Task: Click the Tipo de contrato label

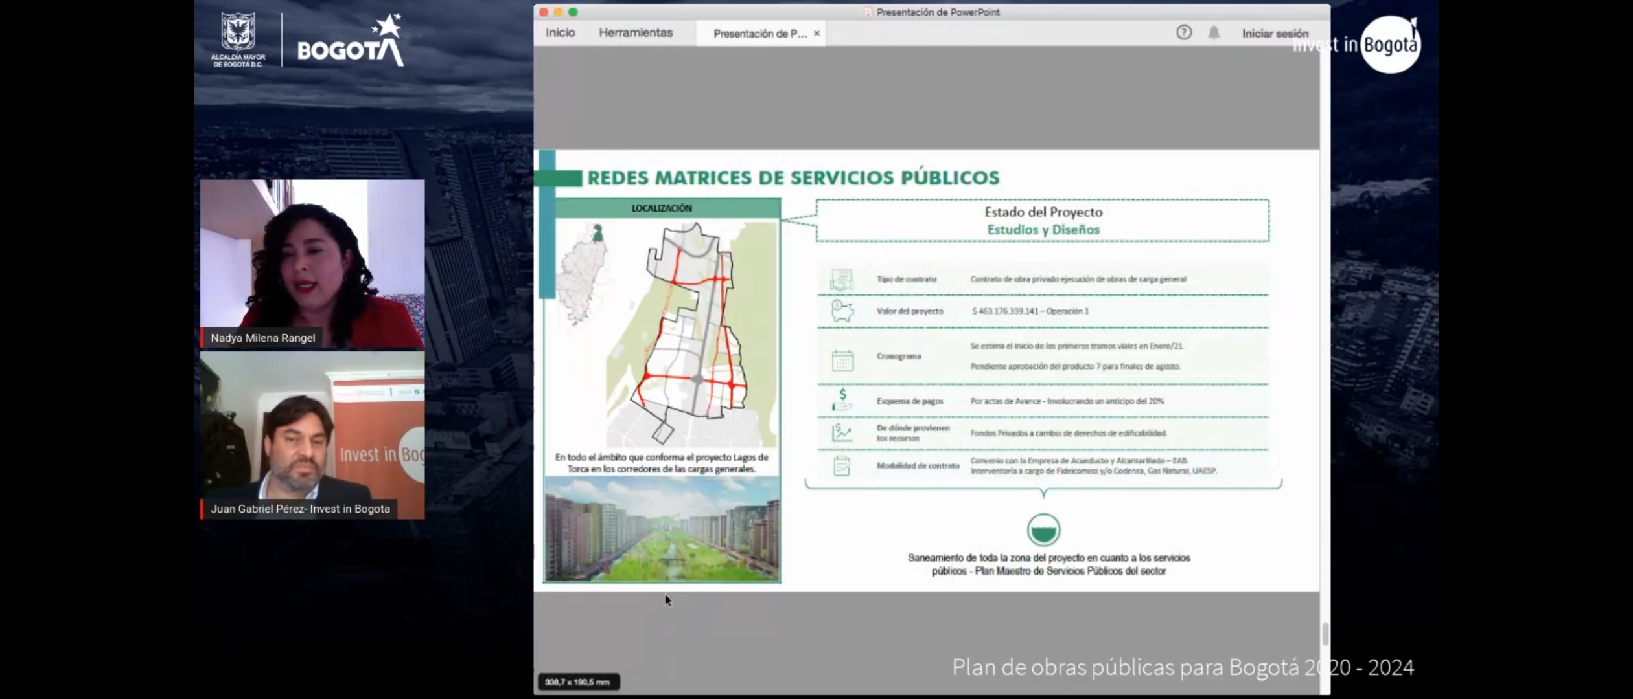Action: (x=906, y=279)
